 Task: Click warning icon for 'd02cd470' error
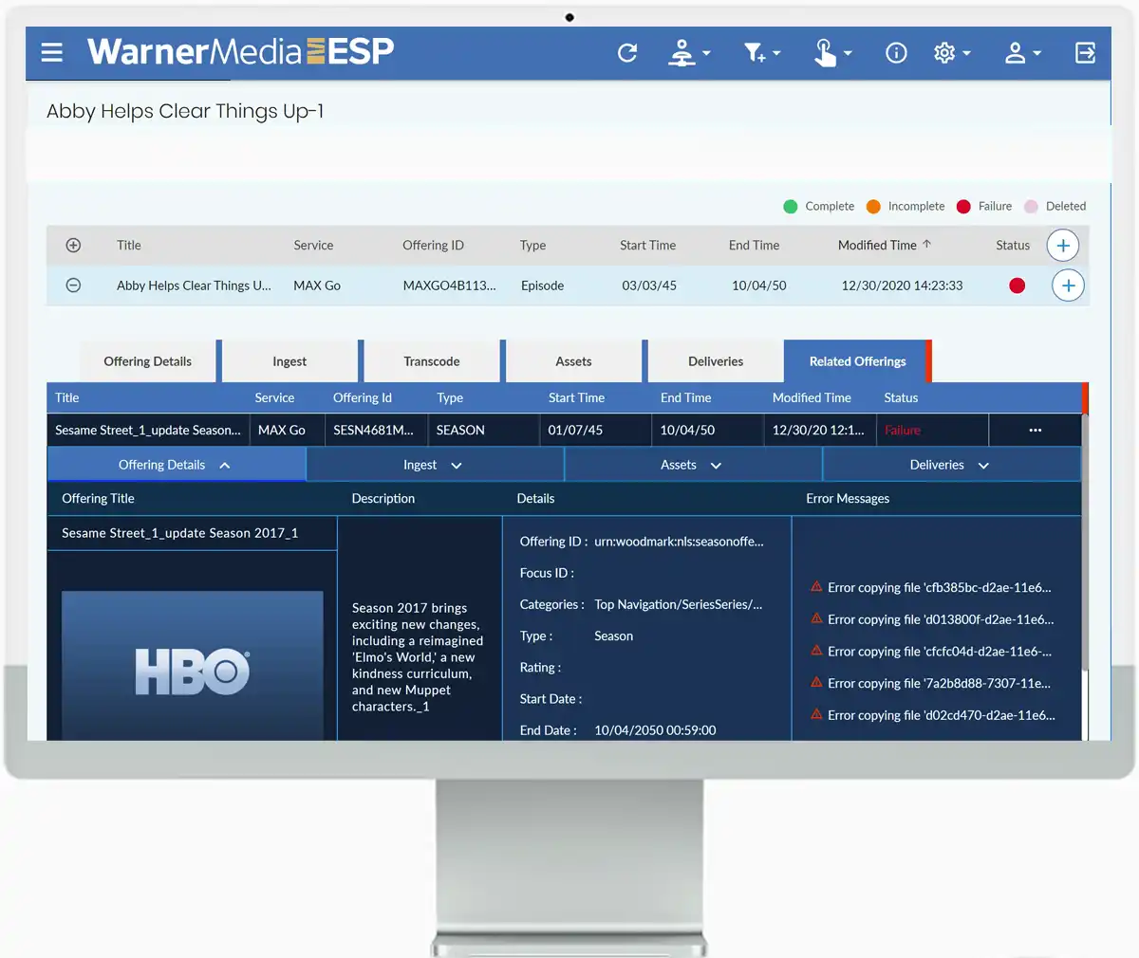pos(816,715)
